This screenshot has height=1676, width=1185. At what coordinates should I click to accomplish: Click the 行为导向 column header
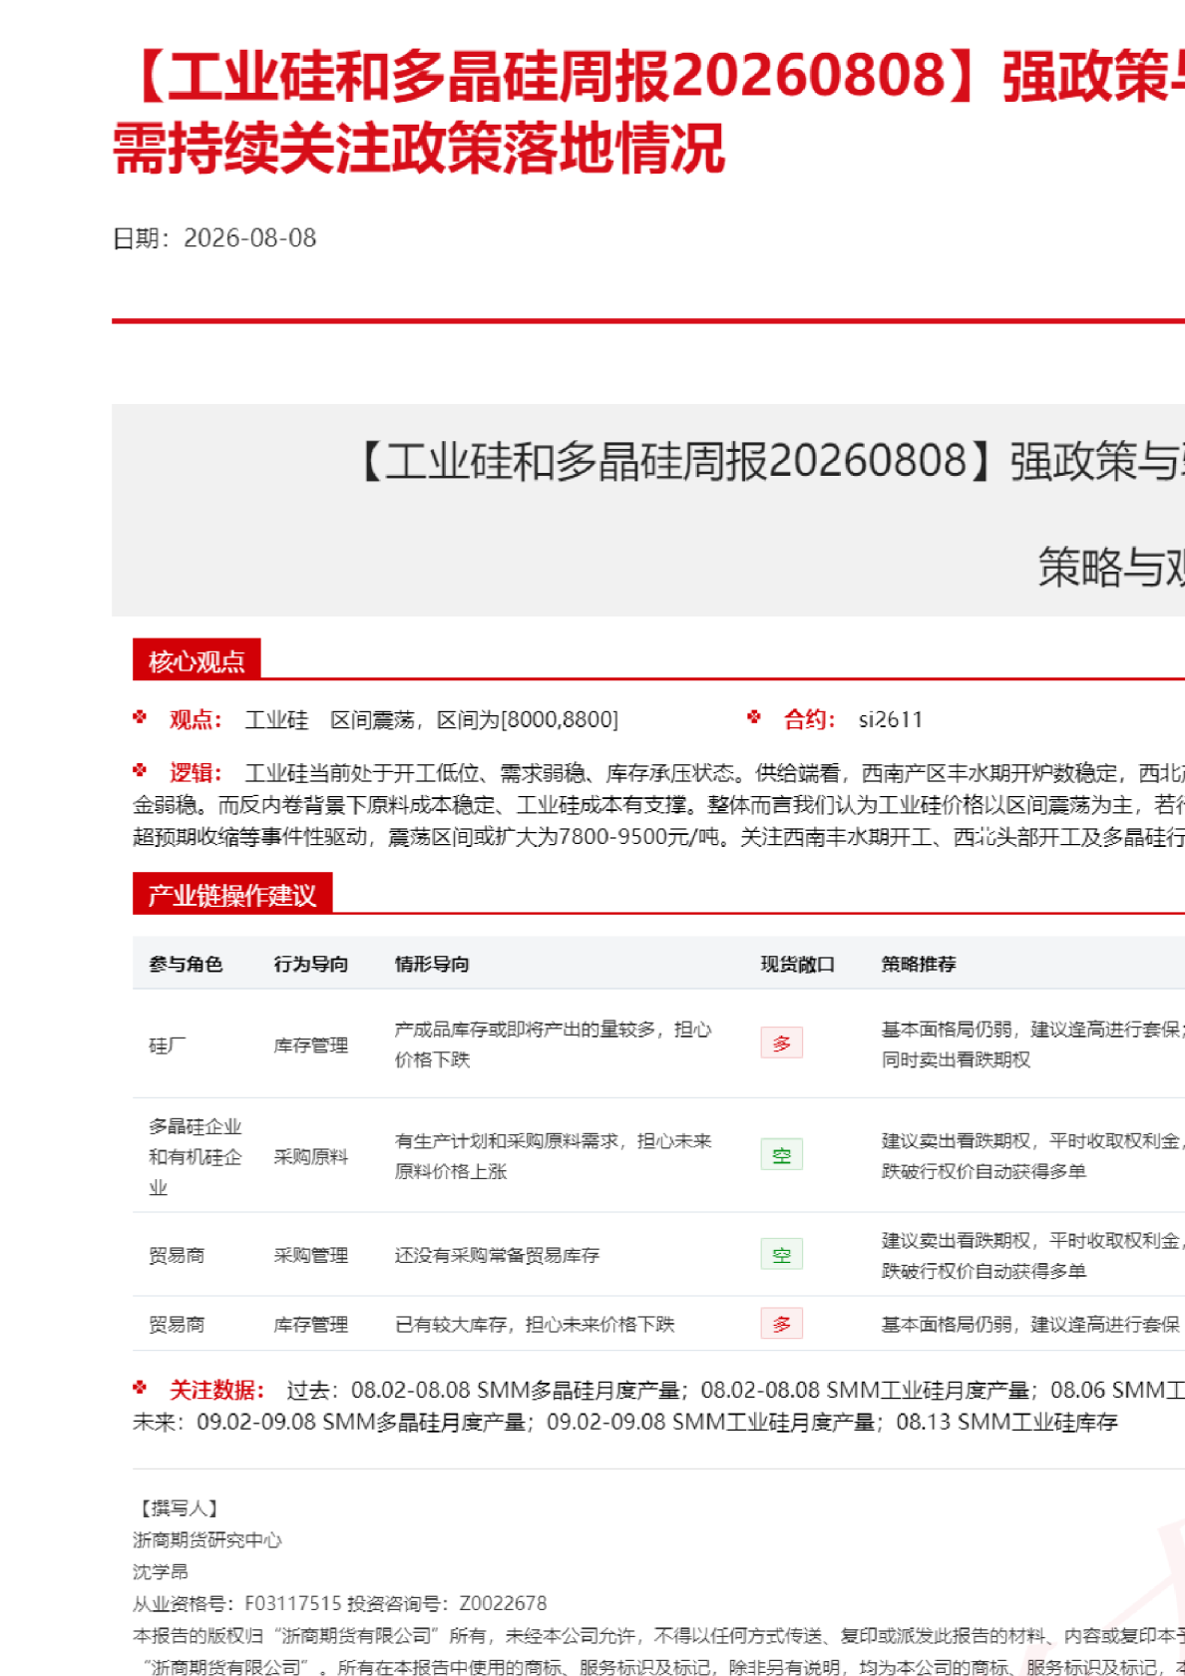pos(311,964)
